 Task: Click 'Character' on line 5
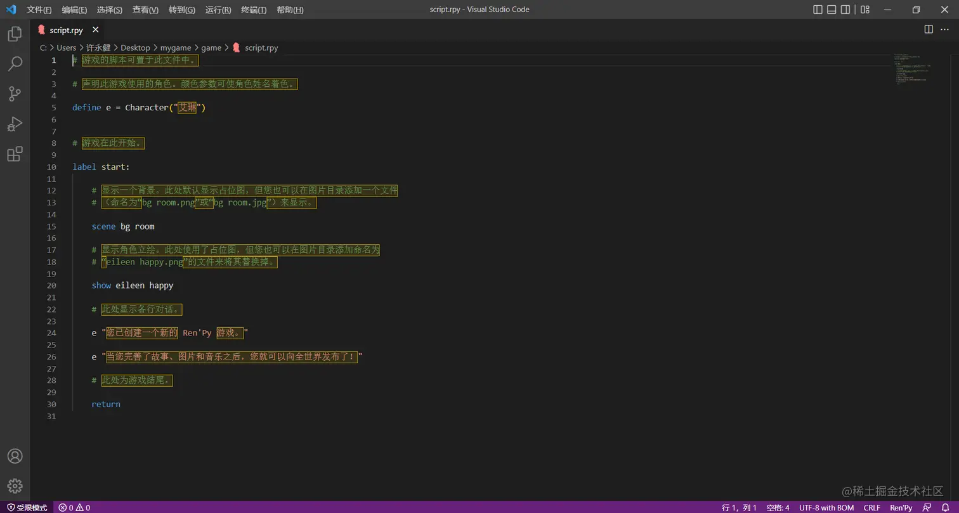147,108
